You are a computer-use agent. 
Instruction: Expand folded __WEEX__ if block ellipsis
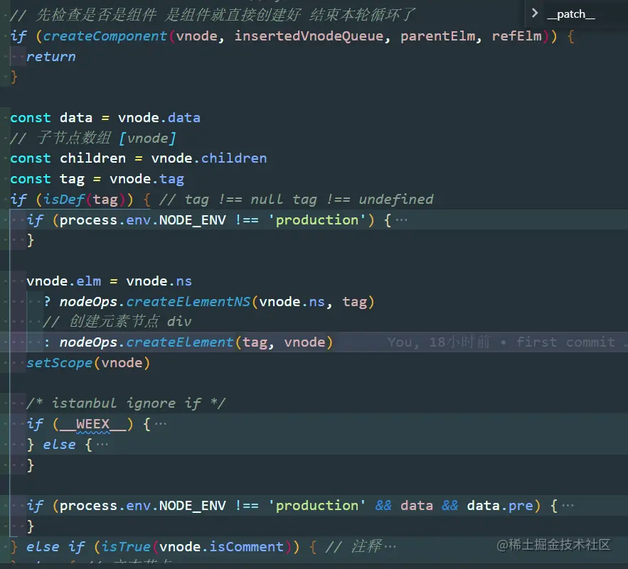tap(161, 424)
